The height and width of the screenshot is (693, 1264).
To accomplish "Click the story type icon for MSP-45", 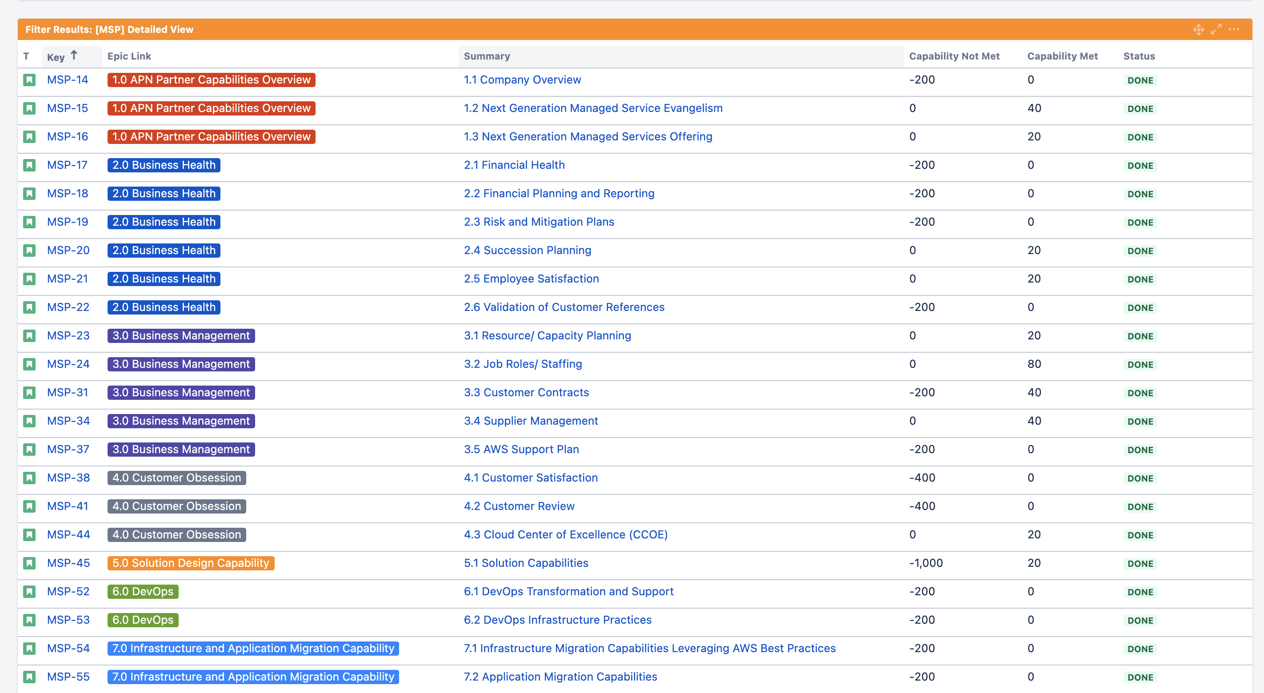I will pyautogui.click(x=29, y=563).
